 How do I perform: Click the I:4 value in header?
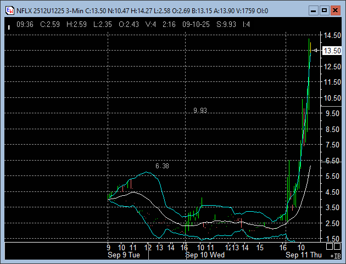pyautogui.click(x=246, y=24)
